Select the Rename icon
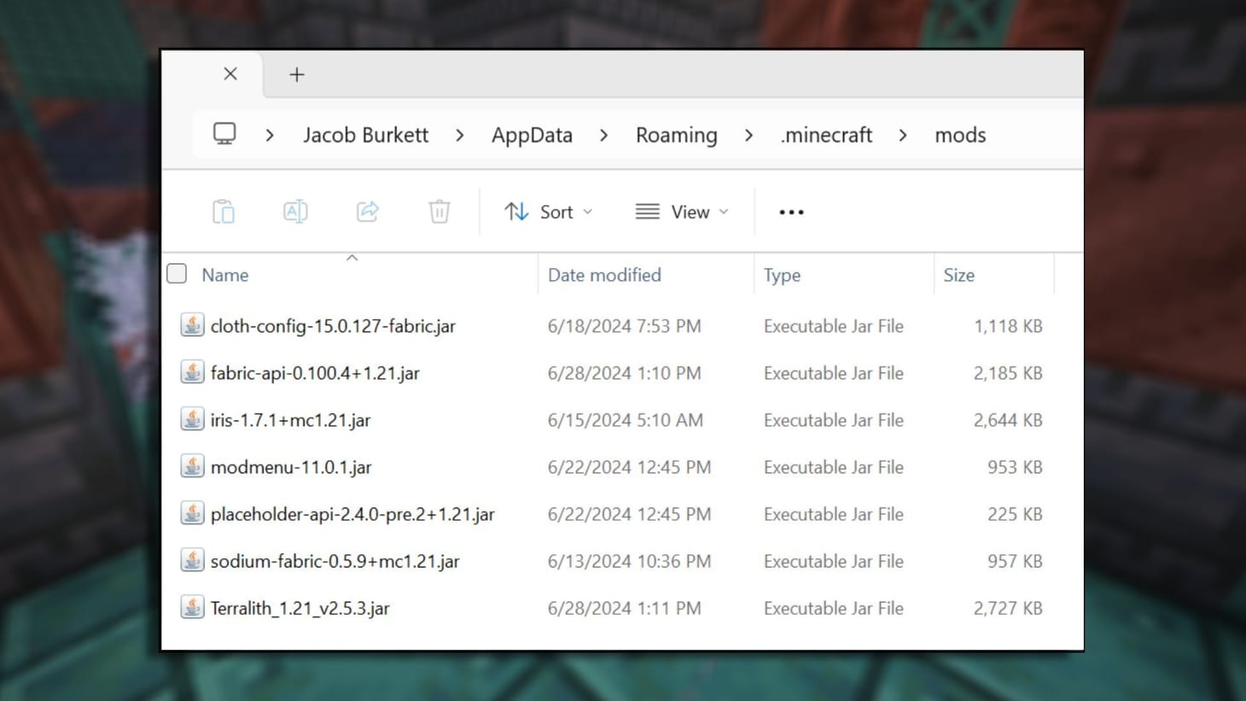 pos(294,211)
